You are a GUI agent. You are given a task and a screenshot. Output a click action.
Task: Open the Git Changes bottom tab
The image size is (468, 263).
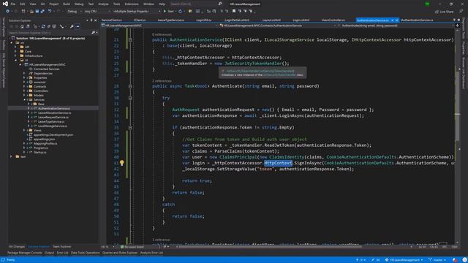(17, 247)
